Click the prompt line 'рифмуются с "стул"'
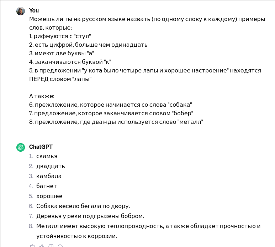Screen dimensions: 275x247 (60, 36)
